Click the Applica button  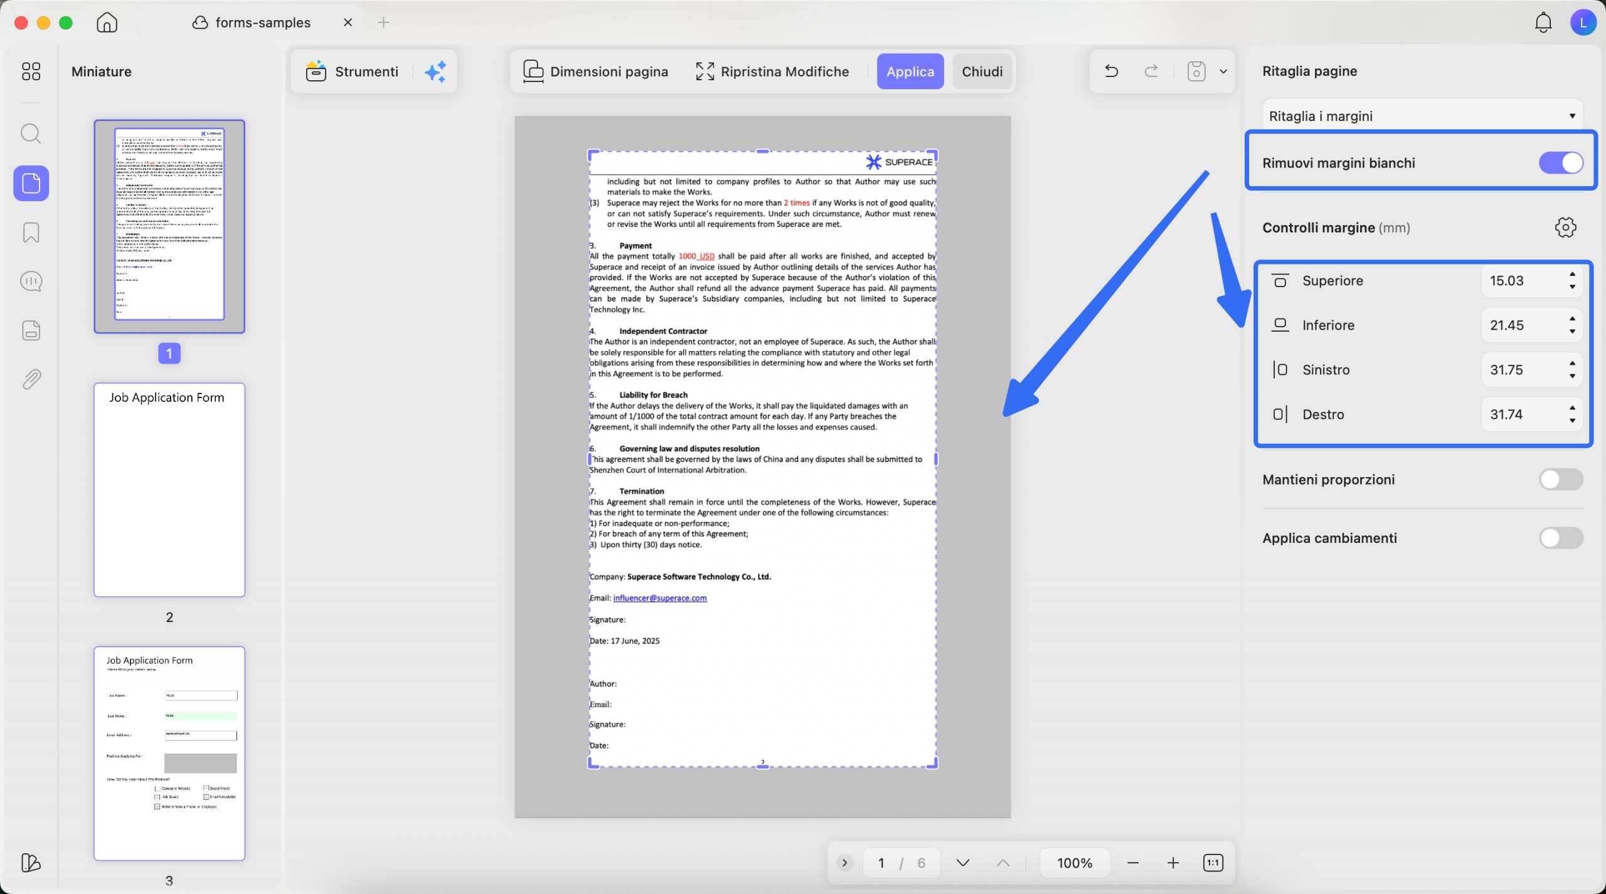click(x=910, y=71)
